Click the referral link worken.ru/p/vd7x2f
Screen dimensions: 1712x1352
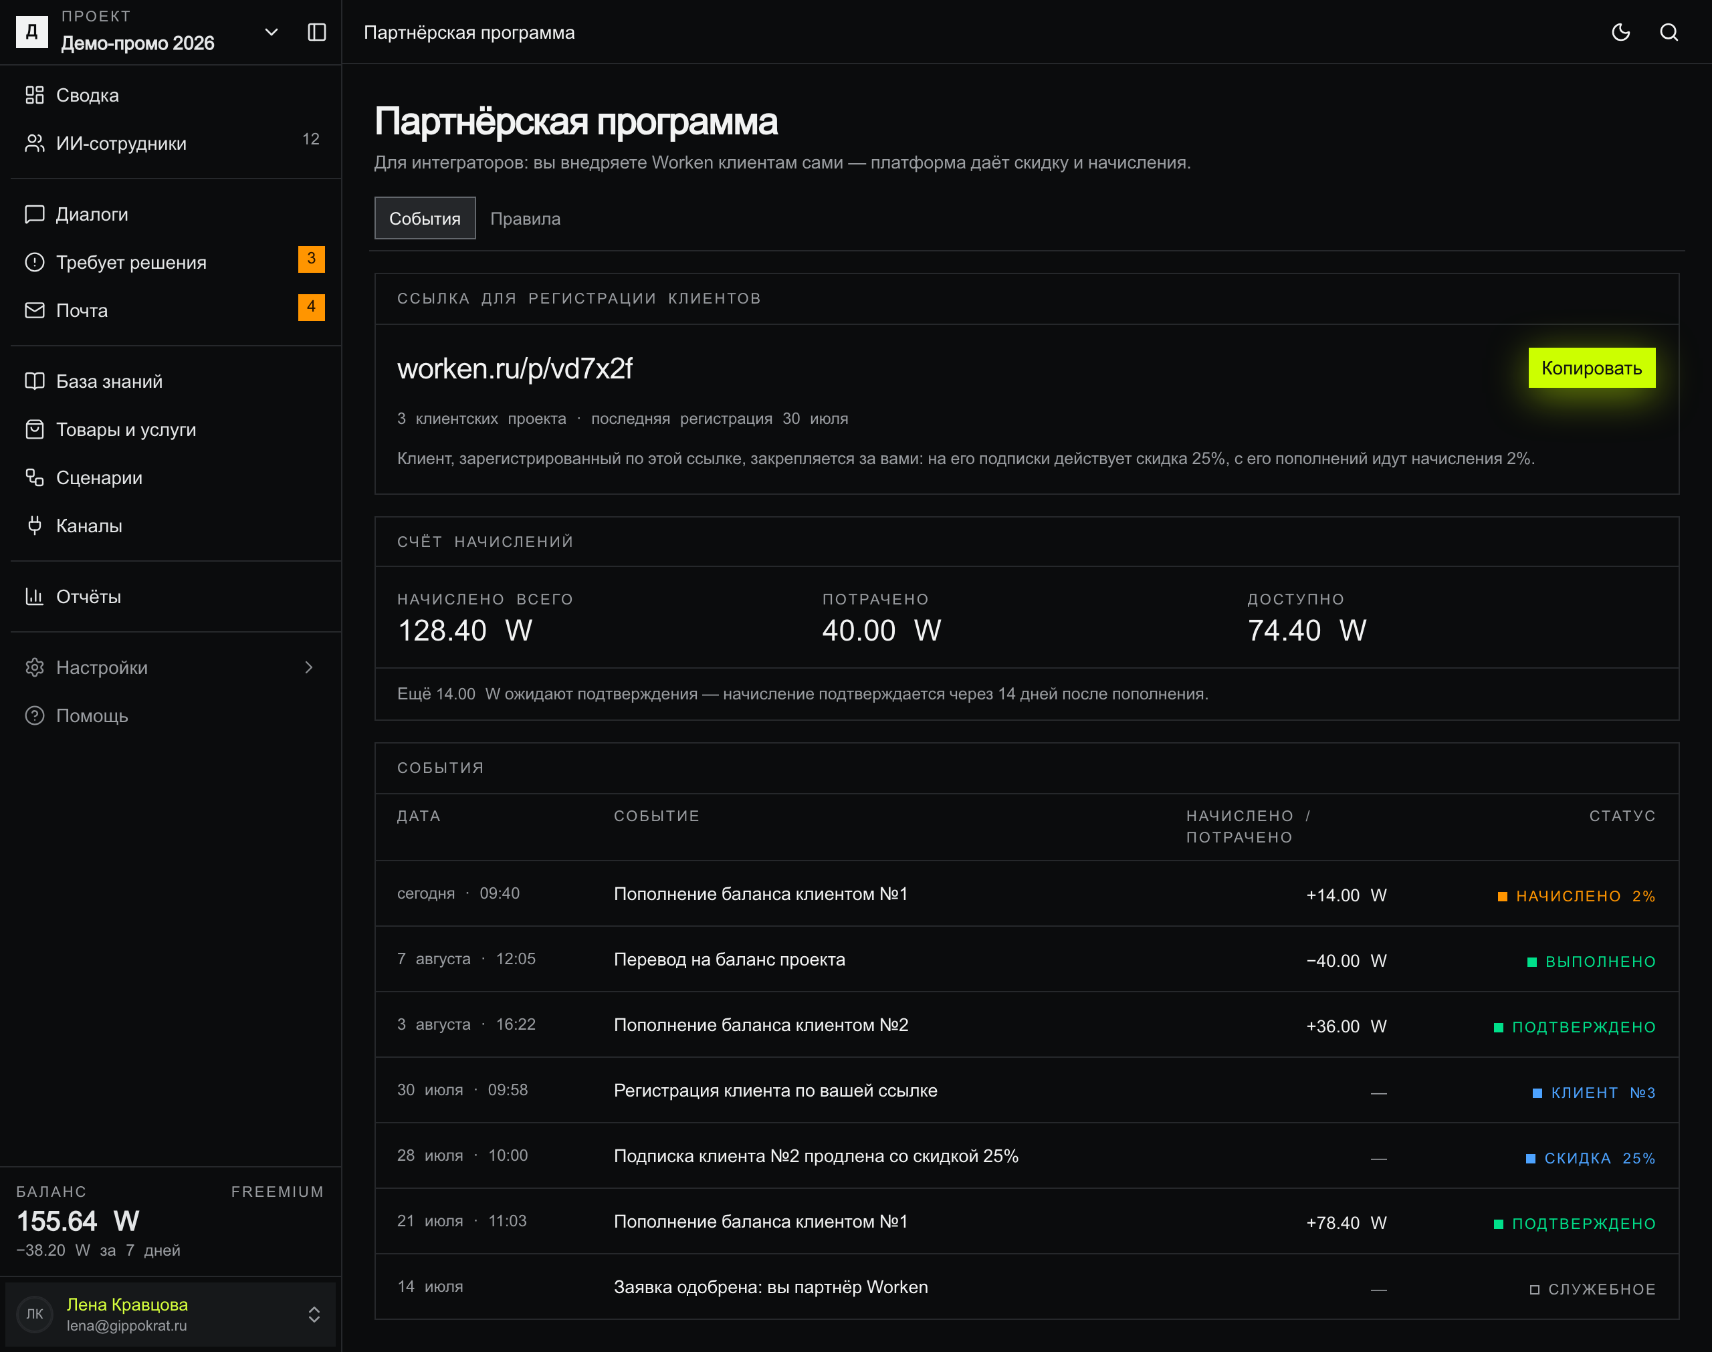coord(514,369)
